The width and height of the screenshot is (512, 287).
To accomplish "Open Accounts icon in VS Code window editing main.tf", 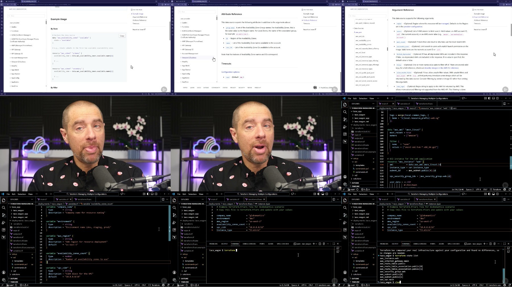I will (x=345, y=177).
